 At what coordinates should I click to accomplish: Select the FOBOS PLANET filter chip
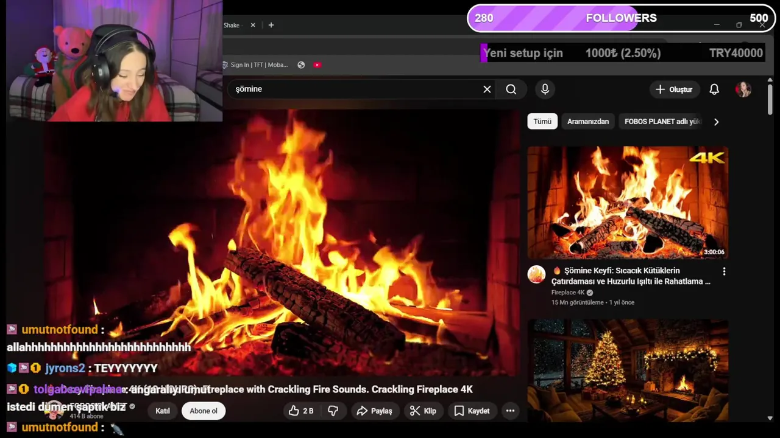662,122
